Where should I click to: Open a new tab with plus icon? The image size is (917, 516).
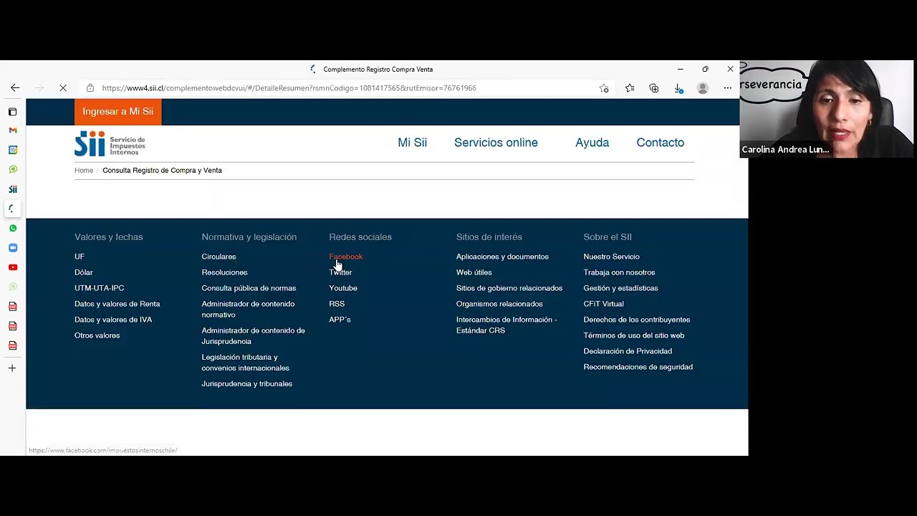point(12,368)
